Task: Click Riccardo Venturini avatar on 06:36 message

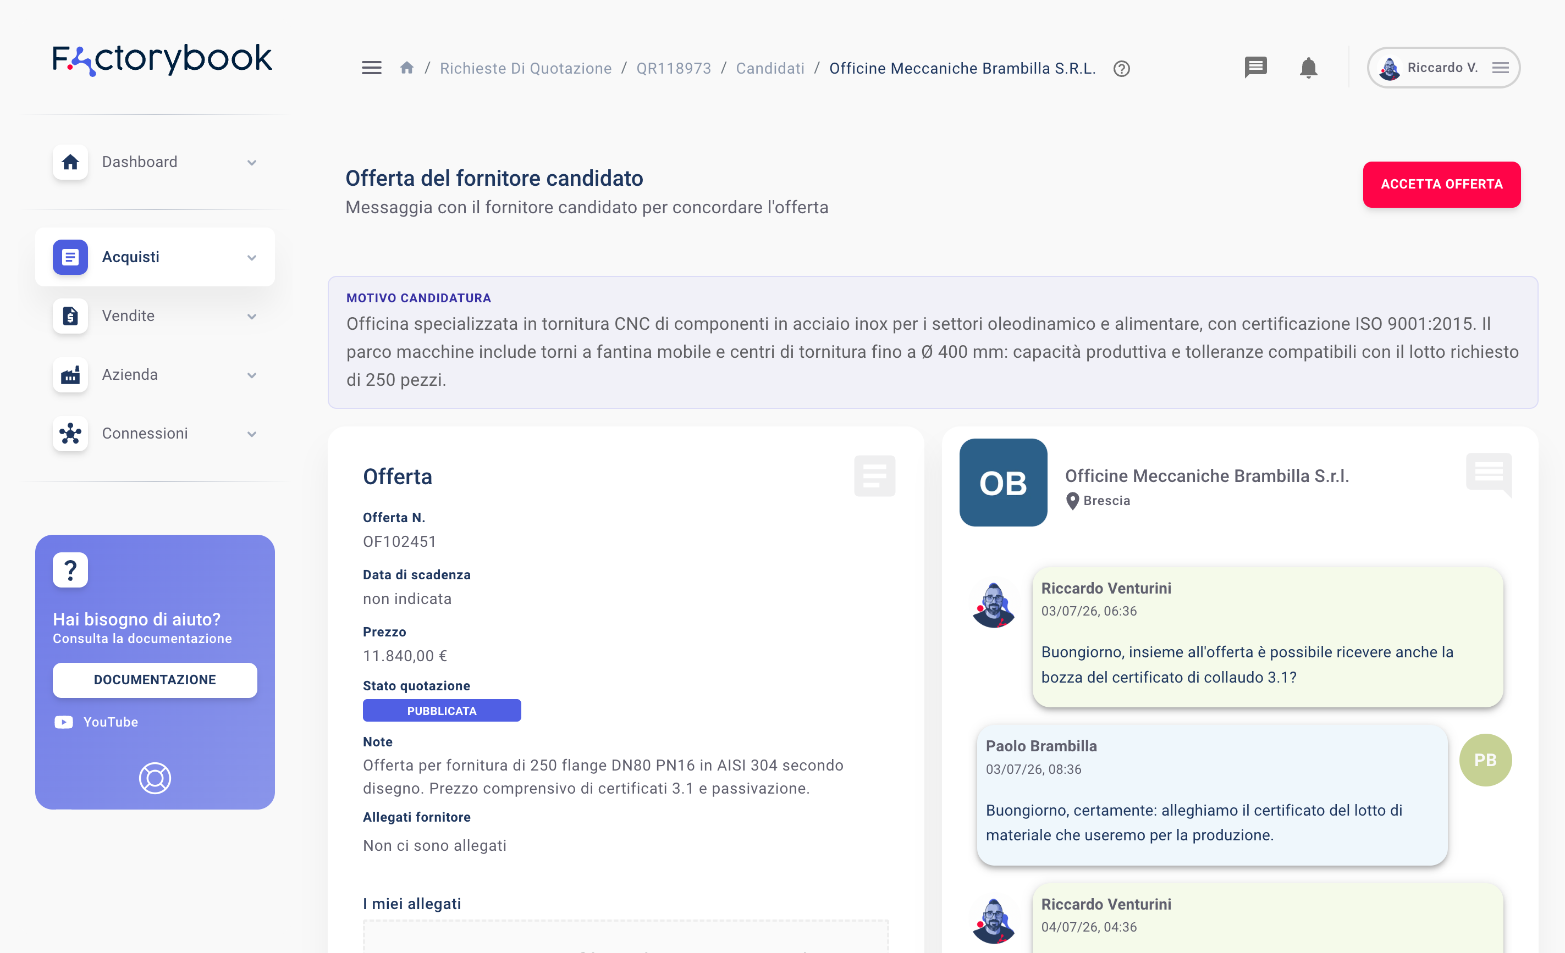Action: pyautogui.click(x=994, y=605)
